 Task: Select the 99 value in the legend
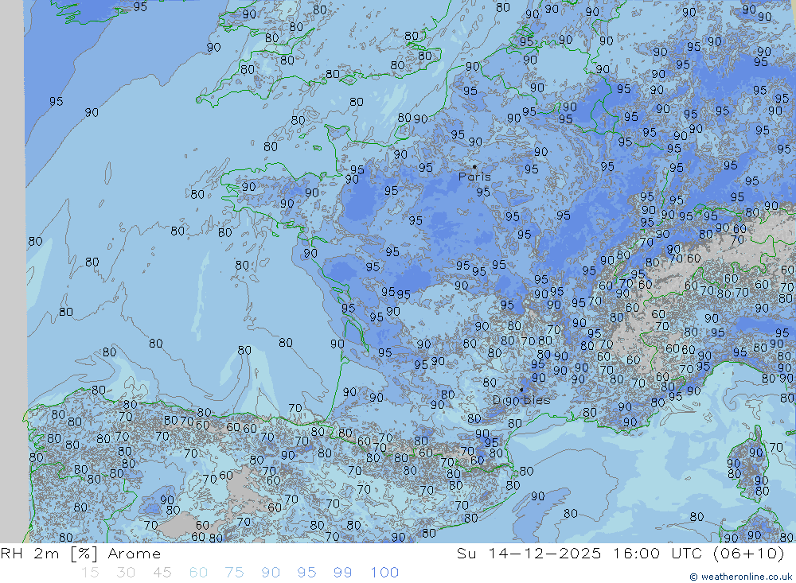click(342, 573)
